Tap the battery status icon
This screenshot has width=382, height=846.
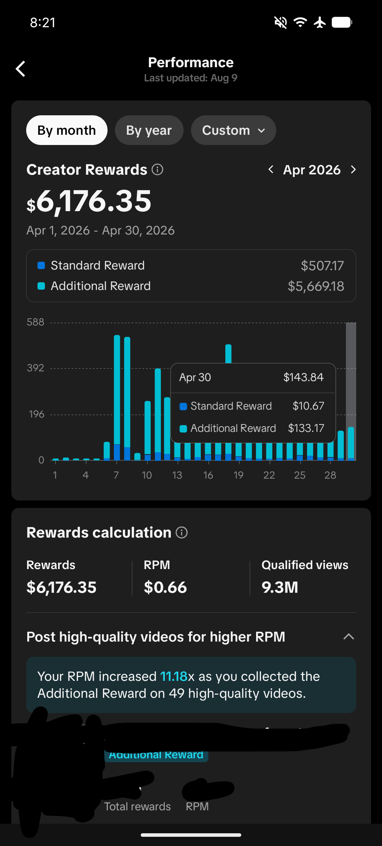342,23
